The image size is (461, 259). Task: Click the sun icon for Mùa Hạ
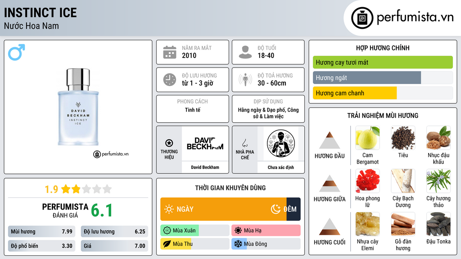tap(238, 231)
